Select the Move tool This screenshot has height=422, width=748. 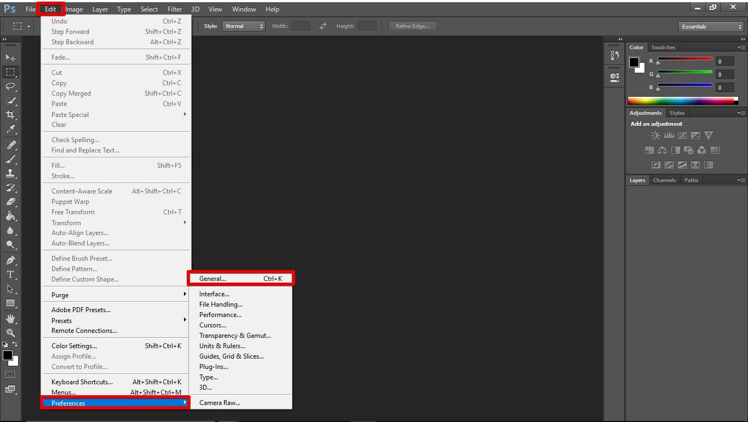pos(10,57)
